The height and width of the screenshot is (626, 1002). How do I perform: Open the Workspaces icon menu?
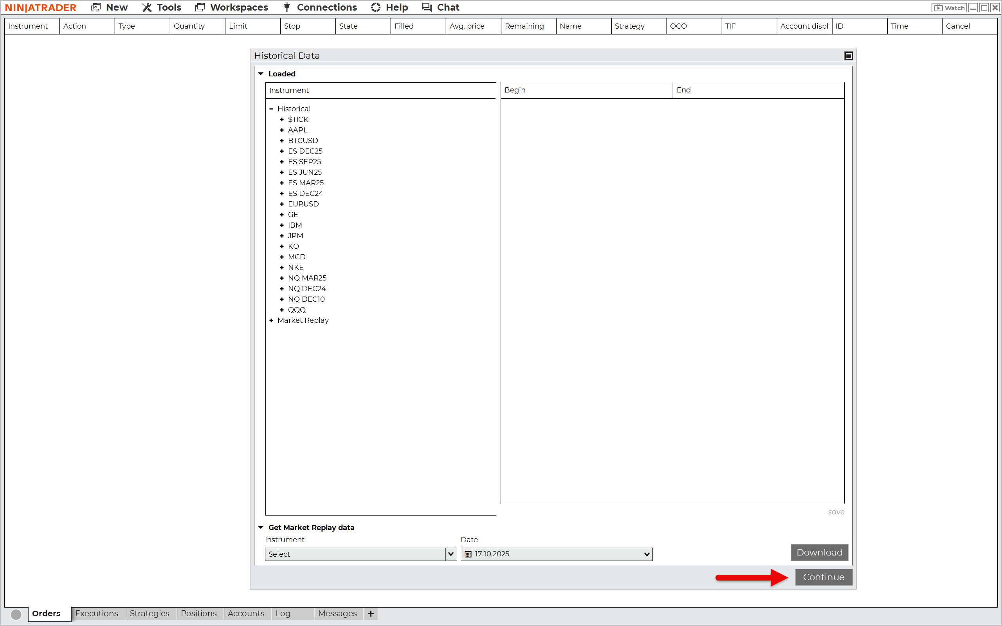click(200, 7)
